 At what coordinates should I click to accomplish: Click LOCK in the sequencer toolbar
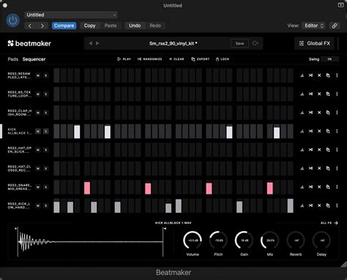pos(223,59)
